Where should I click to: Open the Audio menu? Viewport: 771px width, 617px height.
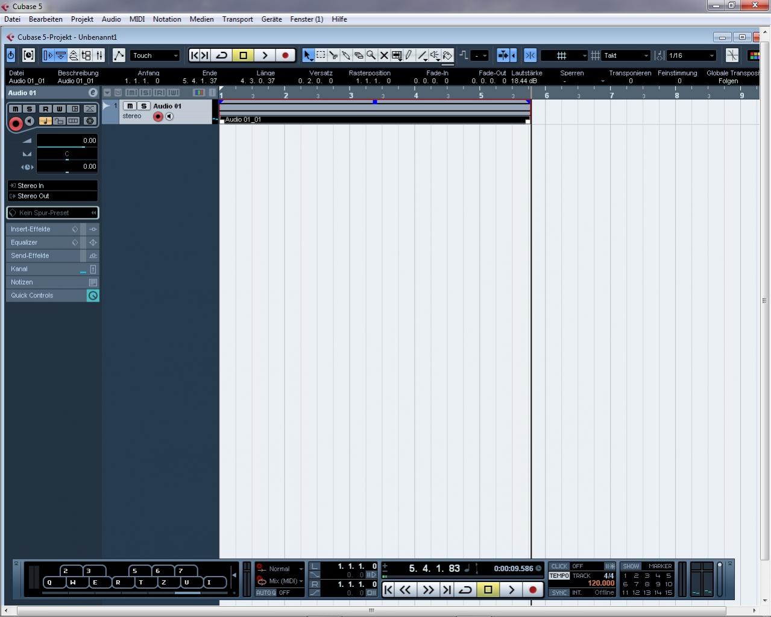tap(111, 19)
